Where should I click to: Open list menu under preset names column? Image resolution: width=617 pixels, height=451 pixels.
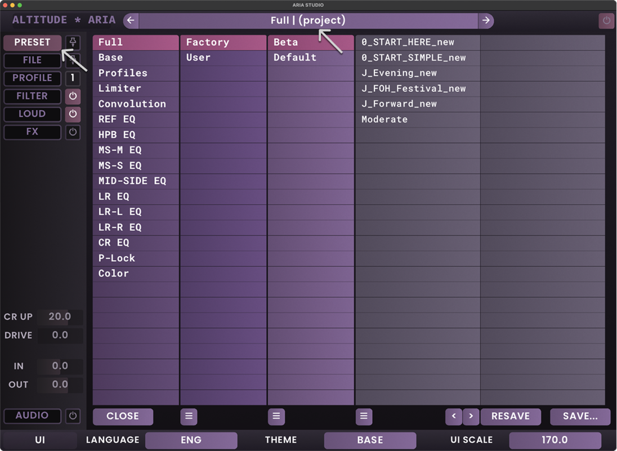tap(364, 416)
